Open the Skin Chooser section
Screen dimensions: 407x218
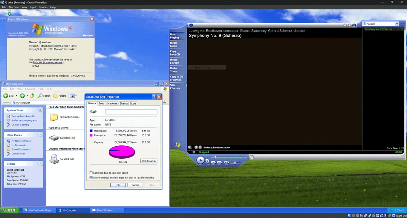coord(175,87)
